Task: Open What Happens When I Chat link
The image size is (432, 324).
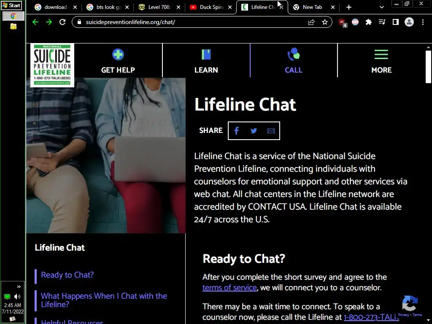Action: point(104,300)
